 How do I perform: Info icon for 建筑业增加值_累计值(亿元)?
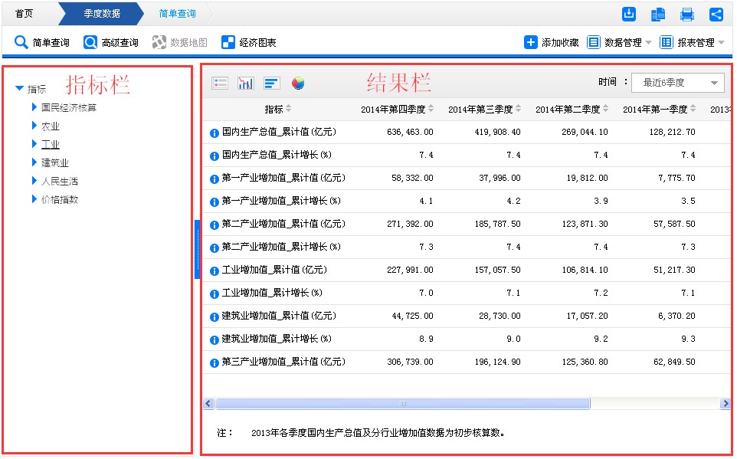(x=215, y=317)
